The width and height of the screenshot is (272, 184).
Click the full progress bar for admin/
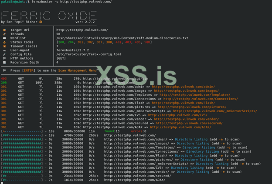coord(22,139)
